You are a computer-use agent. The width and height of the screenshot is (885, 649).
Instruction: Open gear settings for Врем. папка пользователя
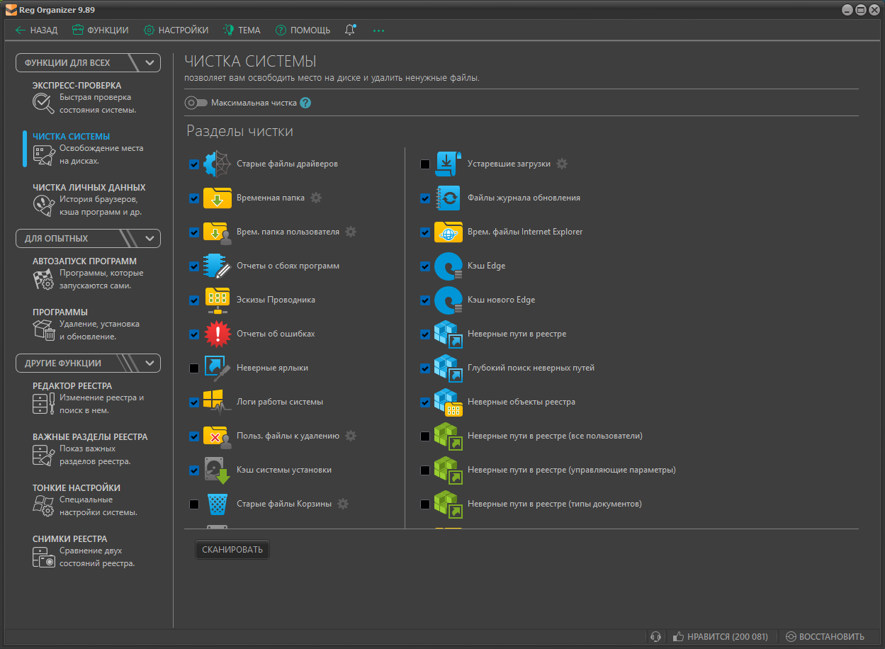pos(351,232)
